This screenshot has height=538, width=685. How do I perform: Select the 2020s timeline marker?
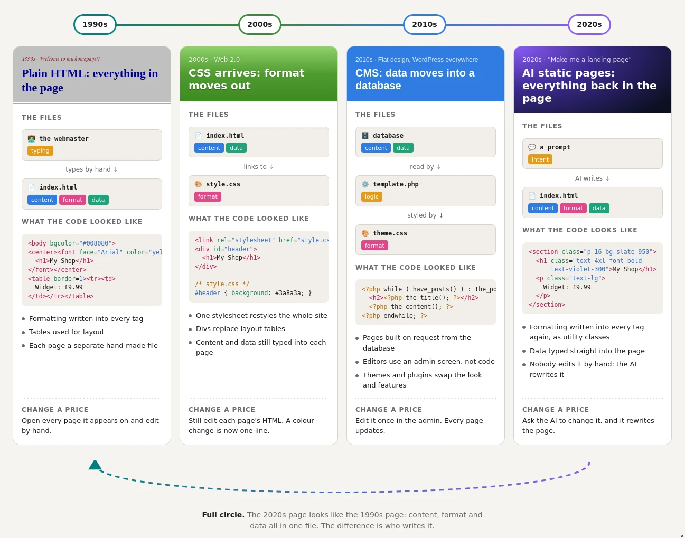coord(589,24)
